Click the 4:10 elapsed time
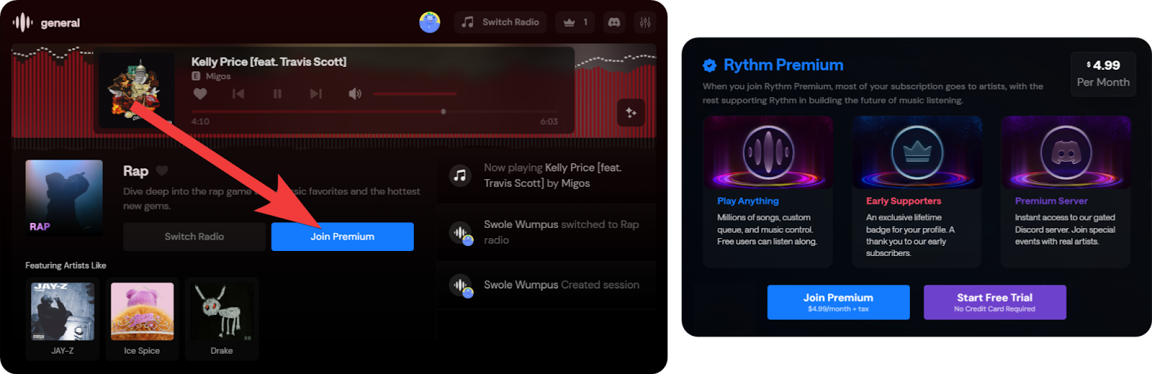This screenshot has width=1152, height=374. (200, 122)
